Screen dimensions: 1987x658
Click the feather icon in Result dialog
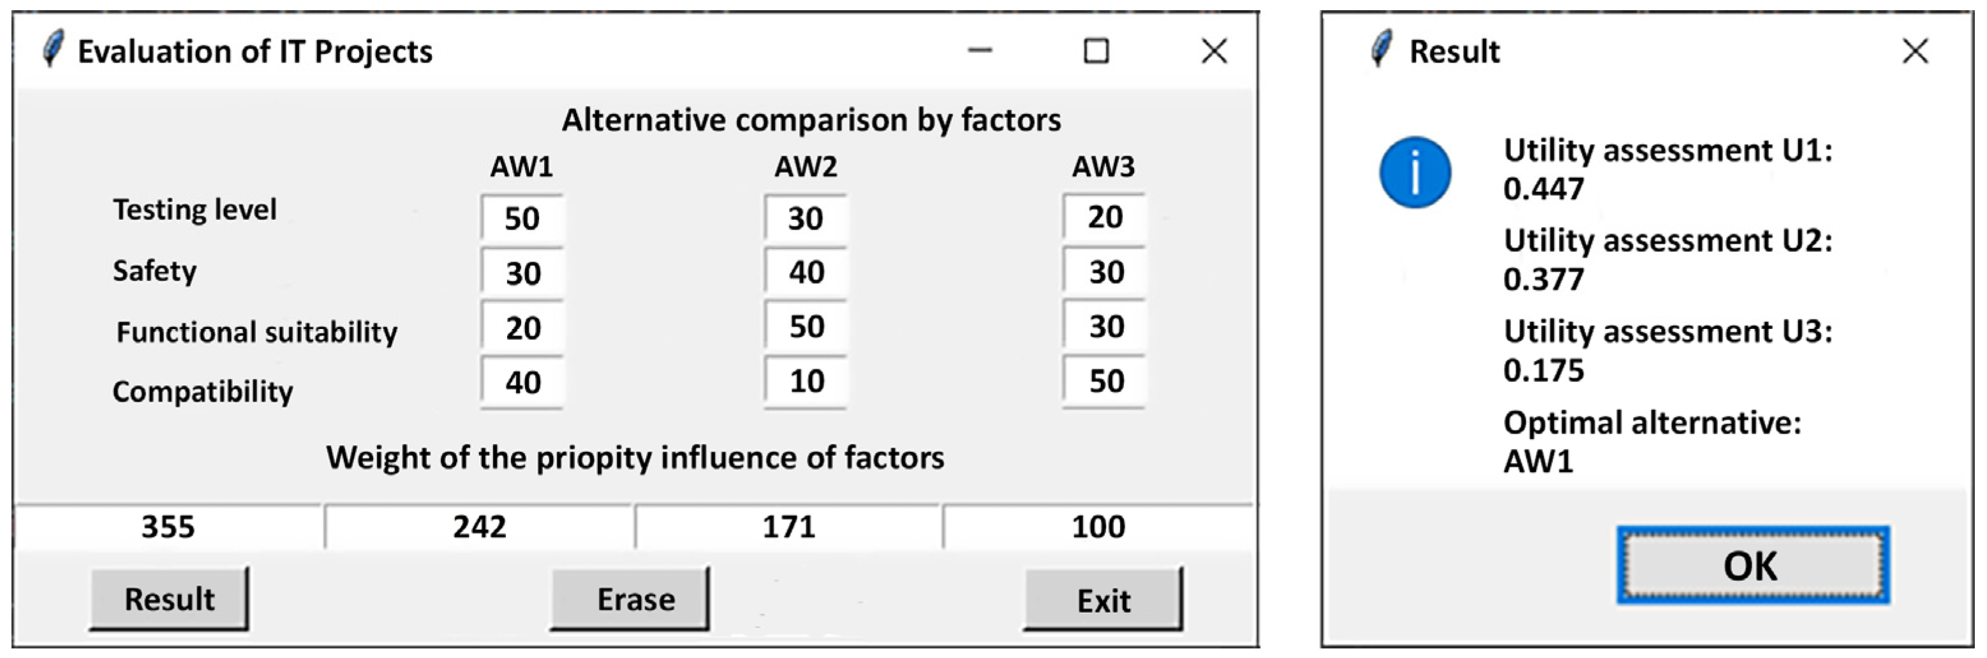click(x=1382, y=49)
